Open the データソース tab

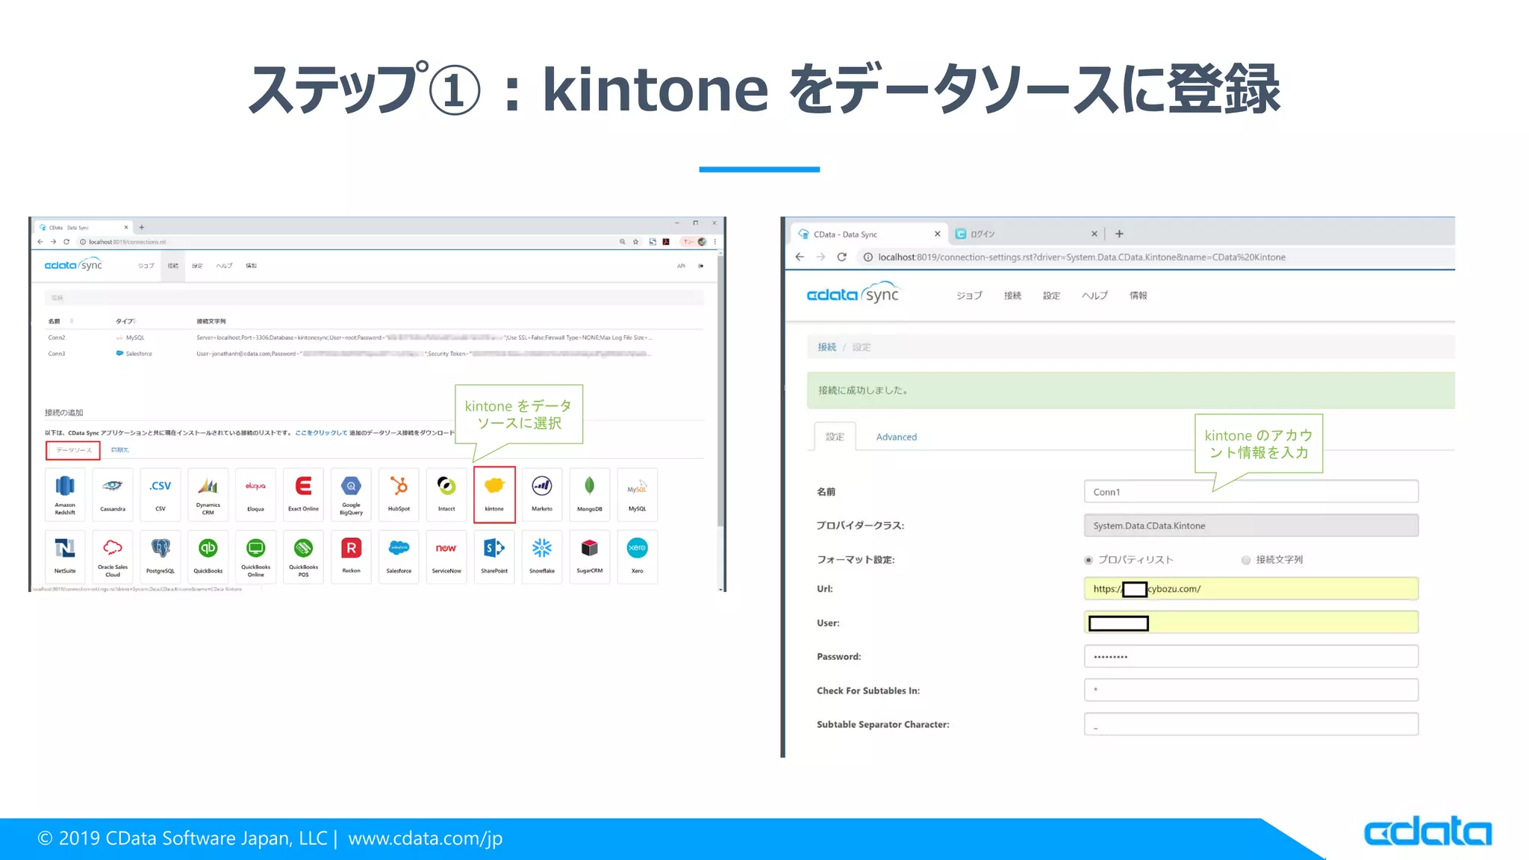tap(73, 450)
